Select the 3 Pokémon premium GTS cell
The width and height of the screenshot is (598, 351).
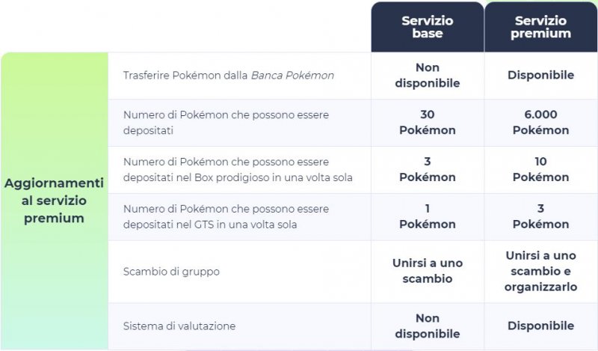click(540, 217)
